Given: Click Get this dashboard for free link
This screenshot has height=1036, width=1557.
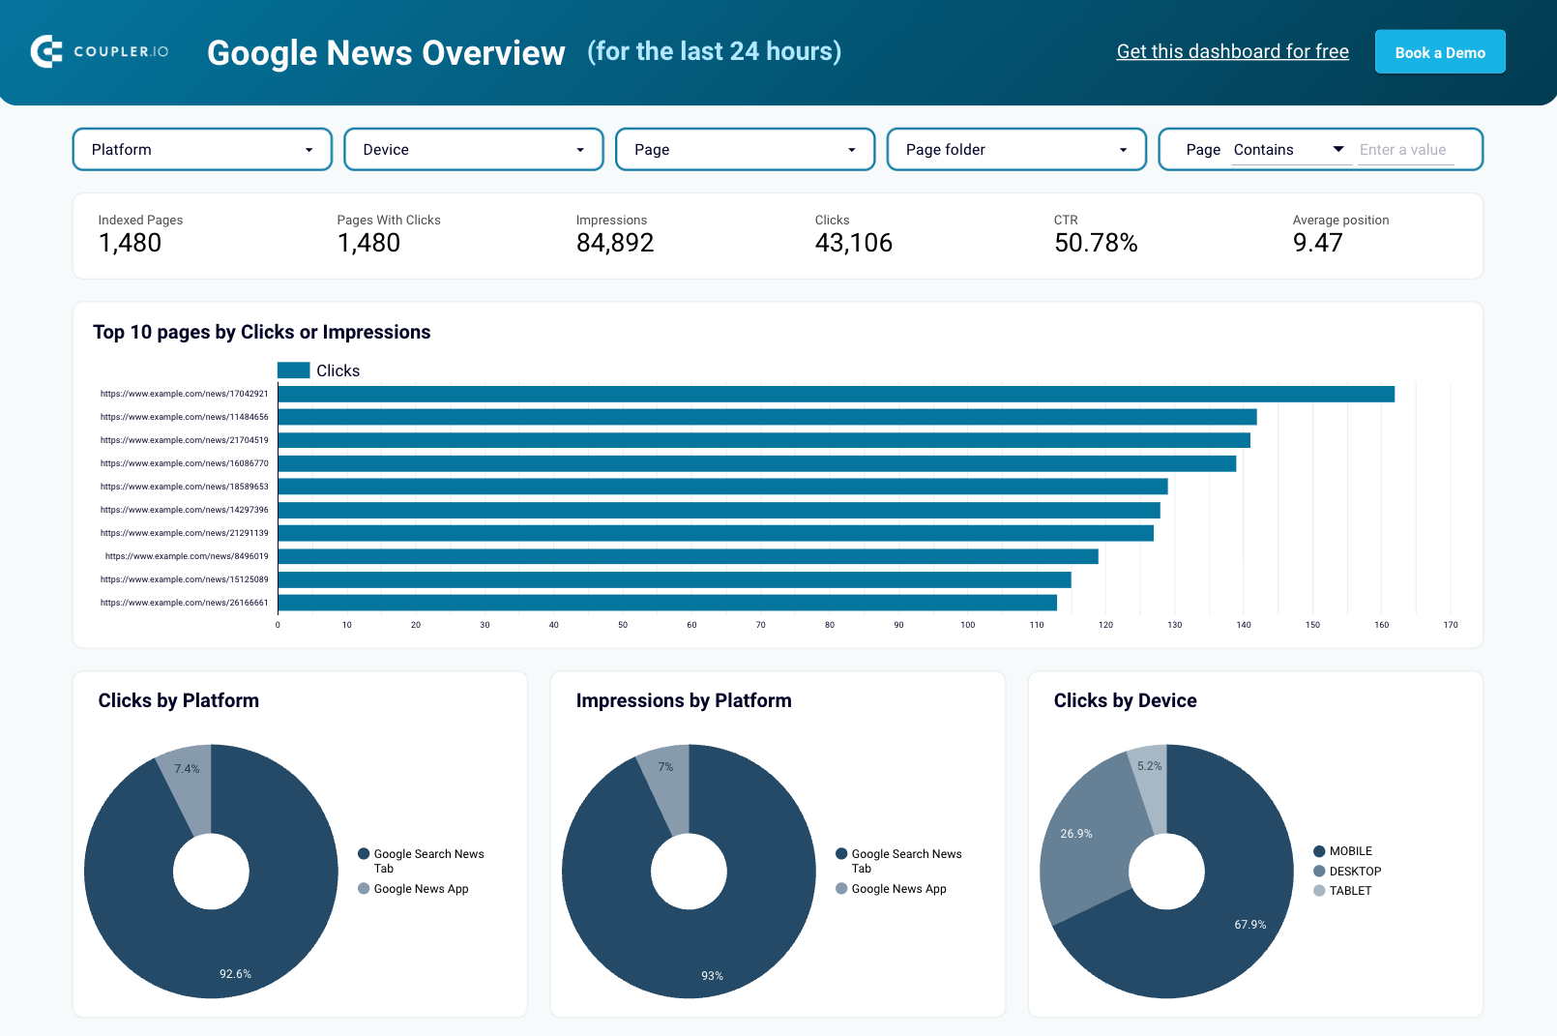Looking at the screenshot, I should pos(1232,51).
